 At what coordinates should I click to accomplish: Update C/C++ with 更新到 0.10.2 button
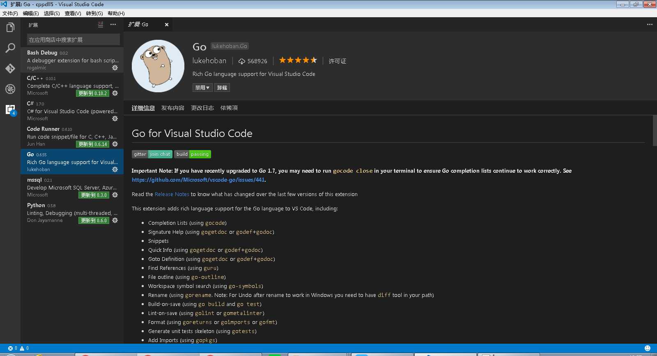pyautogui.click(x=93, y=94)
